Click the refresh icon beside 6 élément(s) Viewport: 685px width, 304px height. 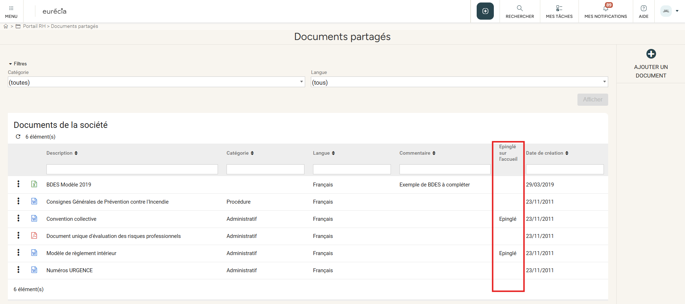18,137
